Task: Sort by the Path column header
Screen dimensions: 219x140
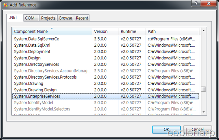Action: tap(172, 31)
